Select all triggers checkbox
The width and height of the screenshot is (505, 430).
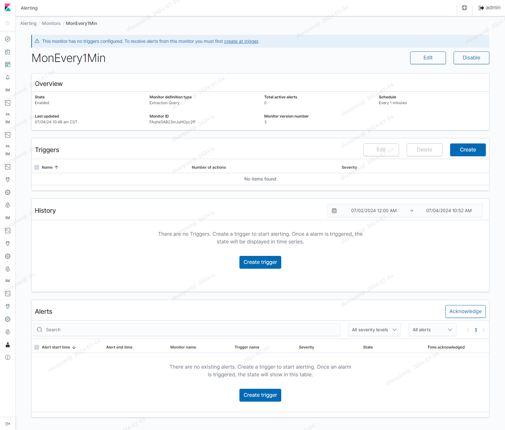(x=37, y=167)
